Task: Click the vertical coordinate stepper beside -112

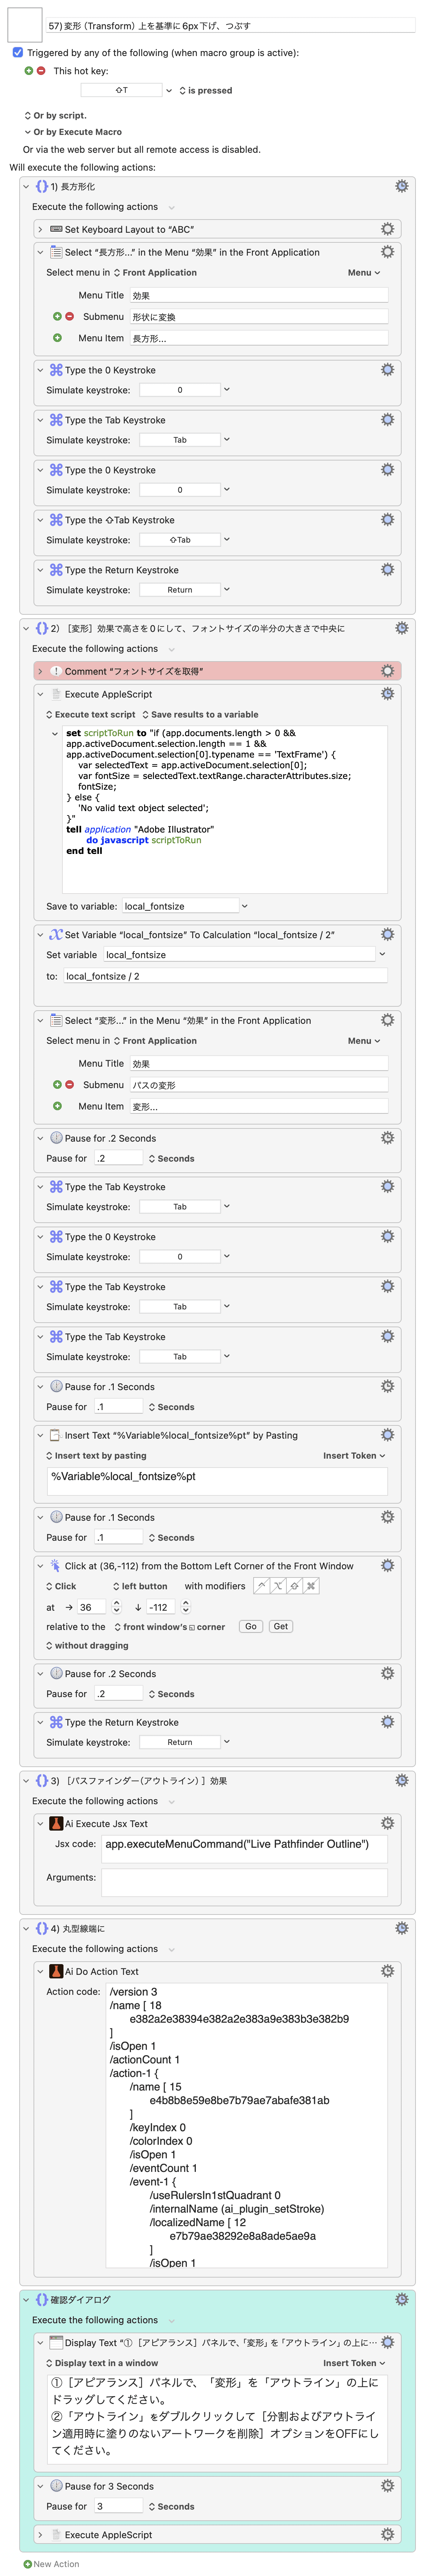Action: (x=186, y=1607)
